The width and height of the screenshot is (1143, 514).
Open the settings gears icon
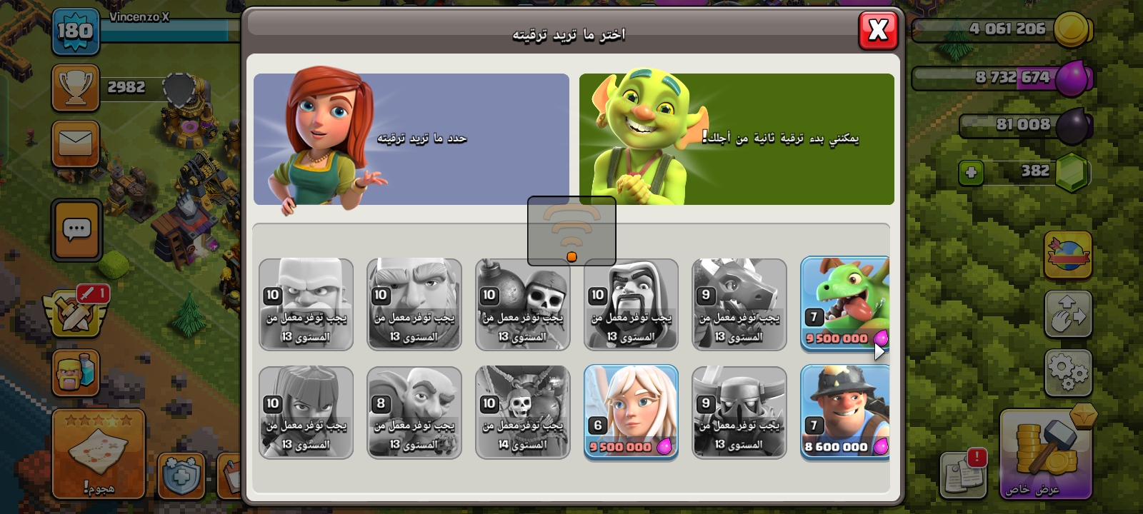pos(1068,373)
